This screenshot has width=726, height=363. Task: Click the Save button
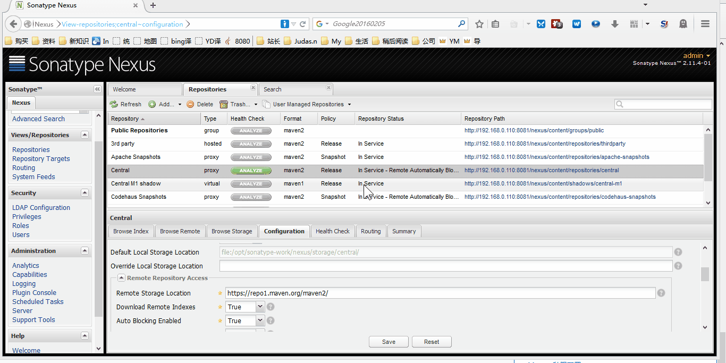point(389,342)
